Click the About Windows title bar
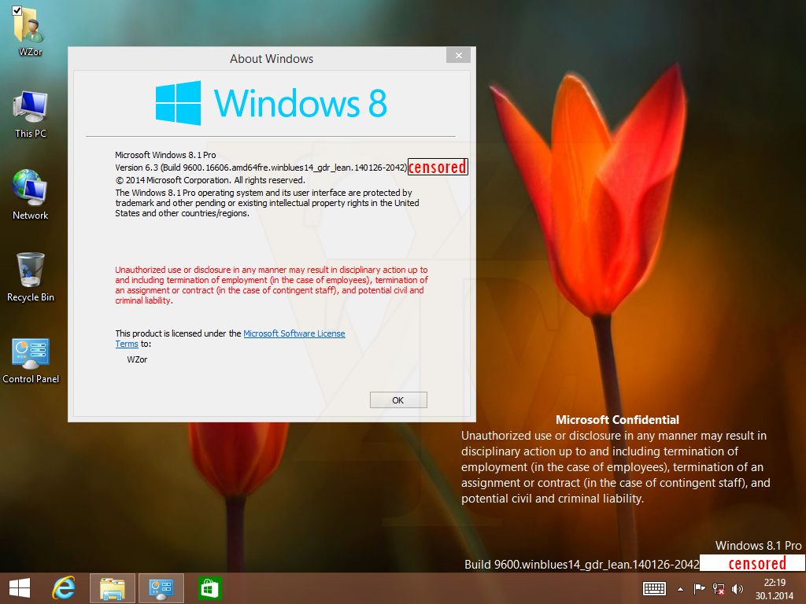806x604 pixels. click(272, 58)
